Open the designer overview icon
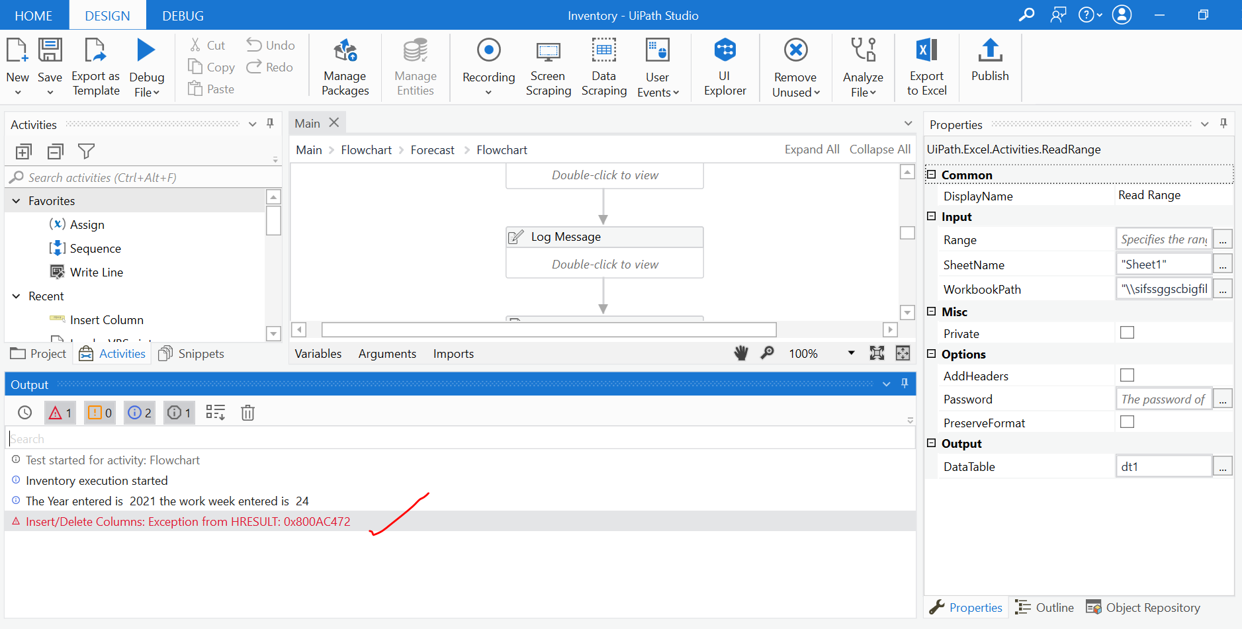 (903, 353)
